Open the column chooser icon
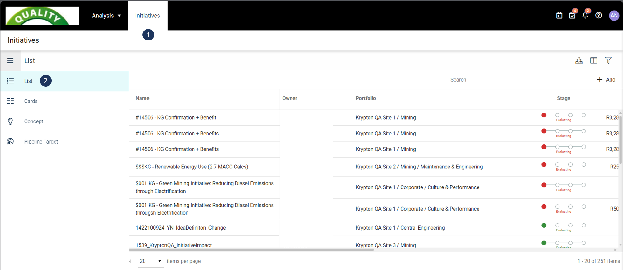 593,60
